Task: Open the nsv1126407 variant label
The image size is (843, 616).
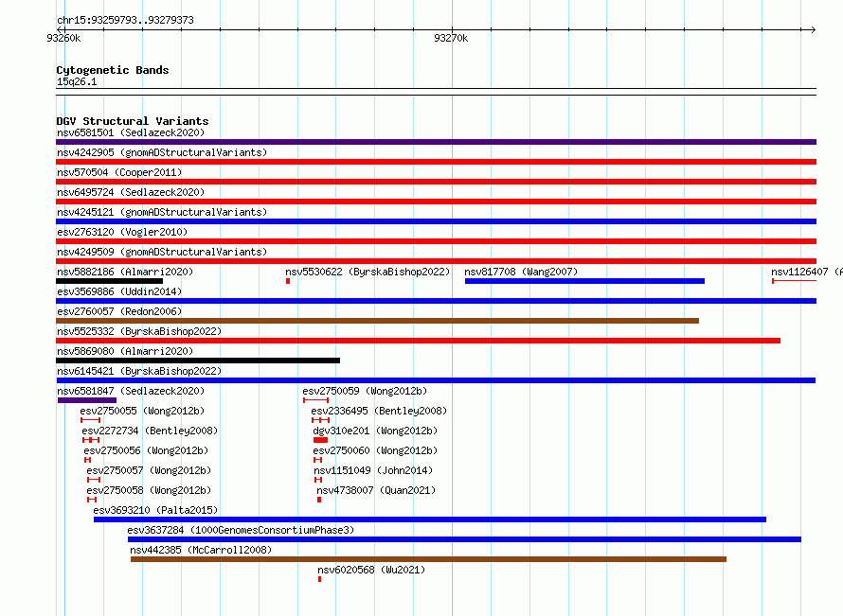Action: coord(806,272)
